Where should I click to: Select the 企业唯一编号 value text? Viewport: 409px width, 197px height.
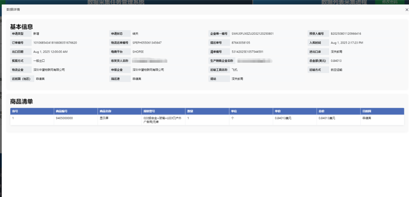pos(252,34)
